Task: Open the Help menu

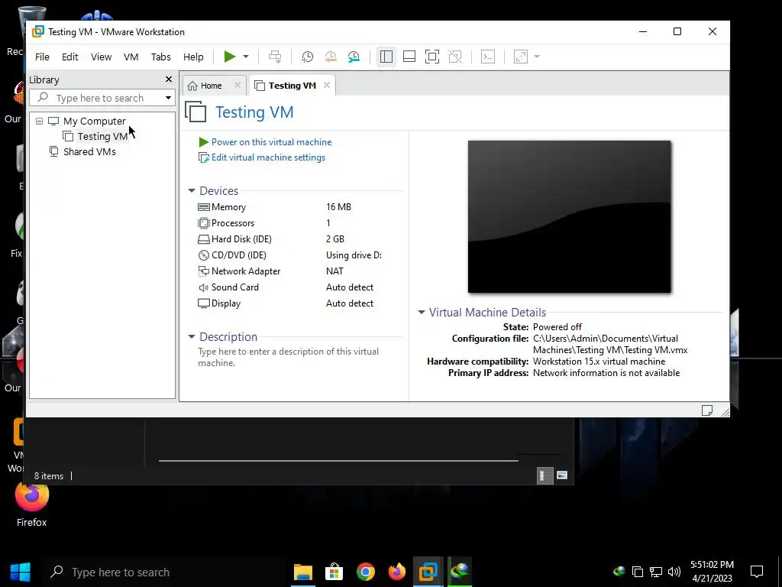Action: pos(193,57)
